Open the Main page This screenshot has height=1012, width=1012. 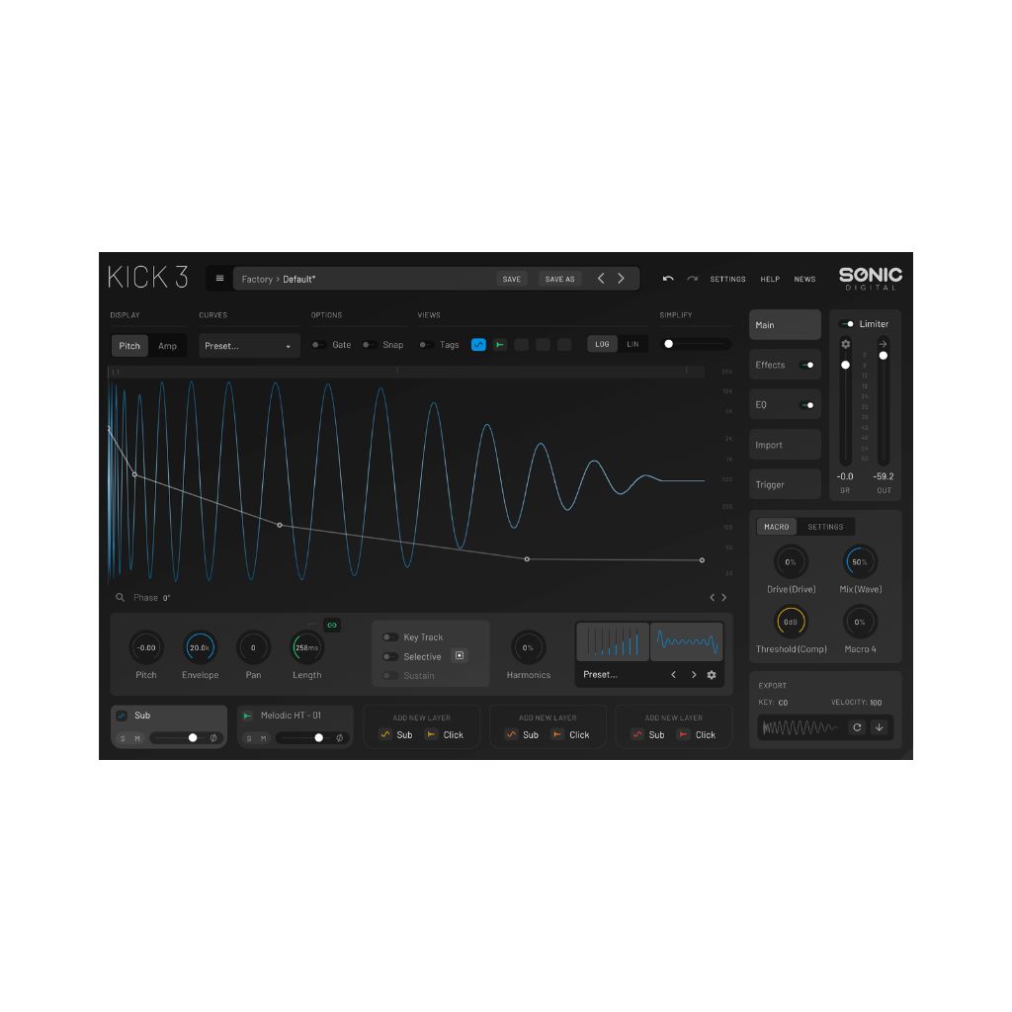[x=785, y=324]
